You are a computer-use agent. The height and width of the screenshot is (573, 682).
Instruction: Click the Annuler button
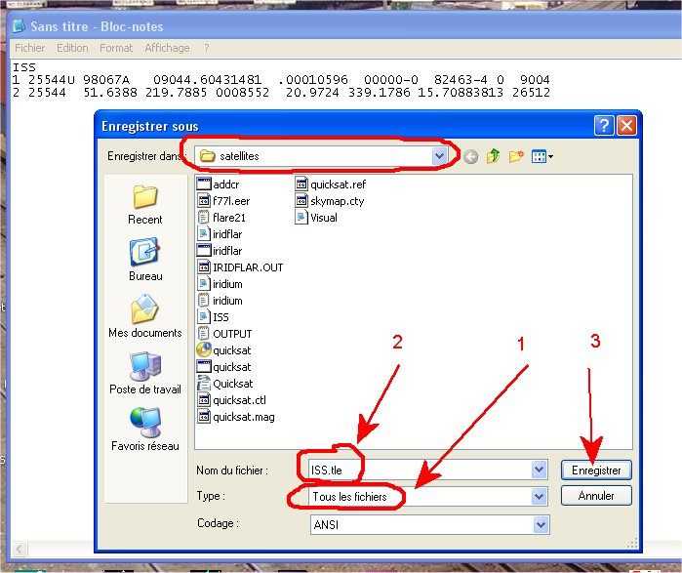596,496
